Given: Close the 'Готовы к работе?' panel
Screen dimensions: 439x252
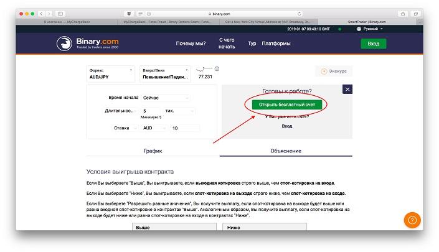Looking at the screenshot, I should (x=347, y=89).
